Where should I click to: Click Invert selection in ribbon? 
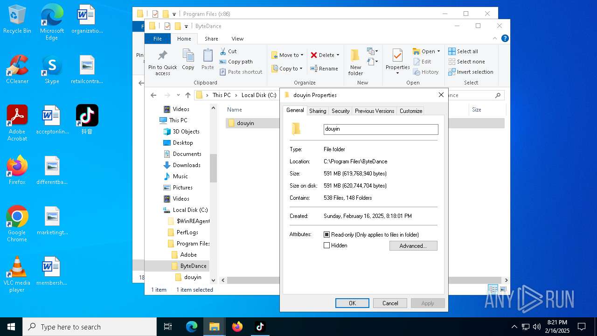[x=471, y=72]
